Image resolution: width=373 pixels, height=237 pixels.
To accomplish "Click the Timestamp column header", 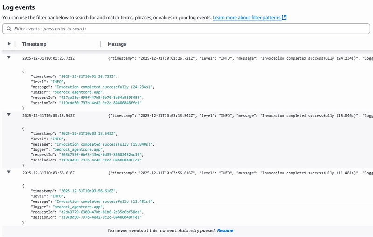I will click(x=34, y=44).
